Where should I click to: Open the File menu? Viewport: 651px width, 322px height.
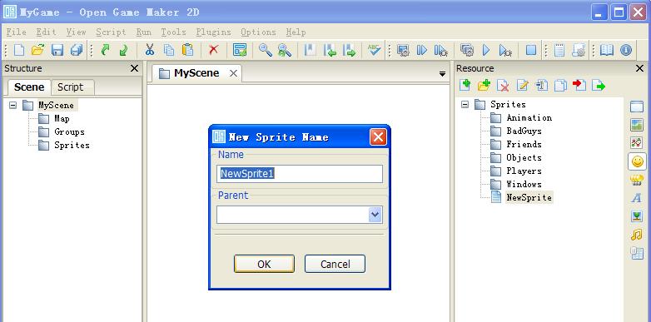tap(16, 32)
